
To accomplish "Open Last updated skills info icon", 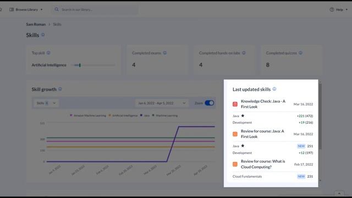I will pos(274,89).
